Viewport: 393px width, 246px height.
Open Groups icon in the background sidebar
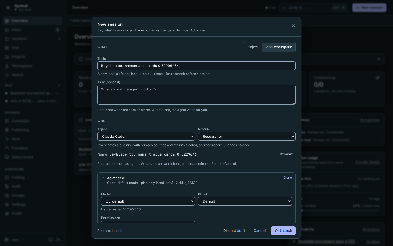(x=7, y=195)
